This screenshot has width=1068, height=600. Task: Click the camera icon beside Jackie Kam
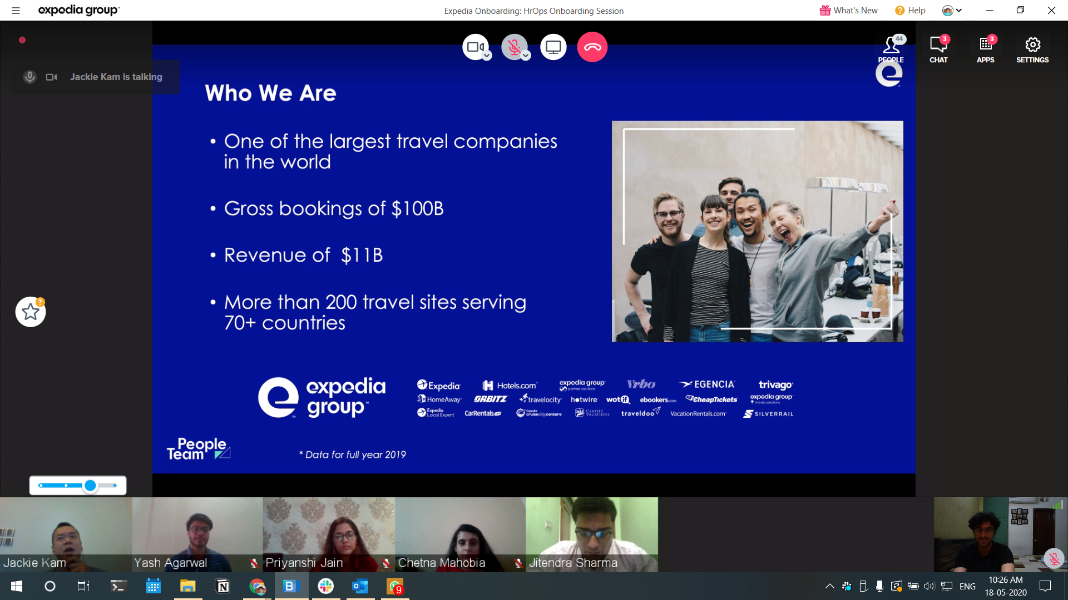(51, 77)
